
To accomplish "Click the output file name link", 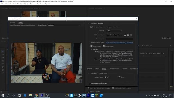I will coord(119,42).
